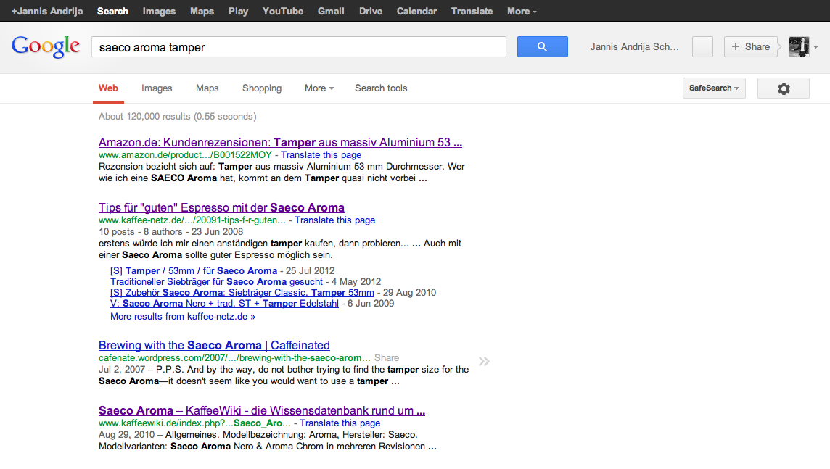The width and height of the screenshot is (830, 469).
Task: Click the www.amazon.de green URL text
Action: (185, 155)
